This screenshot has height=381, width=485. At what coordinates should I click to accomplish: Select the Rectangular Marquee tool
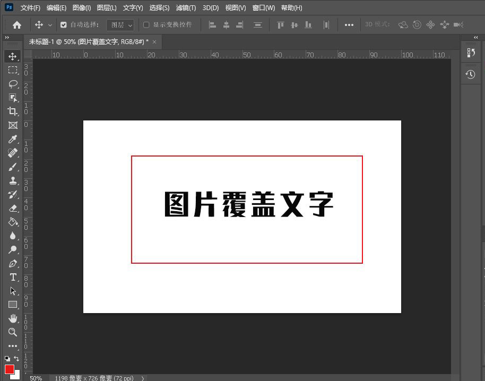13,70
